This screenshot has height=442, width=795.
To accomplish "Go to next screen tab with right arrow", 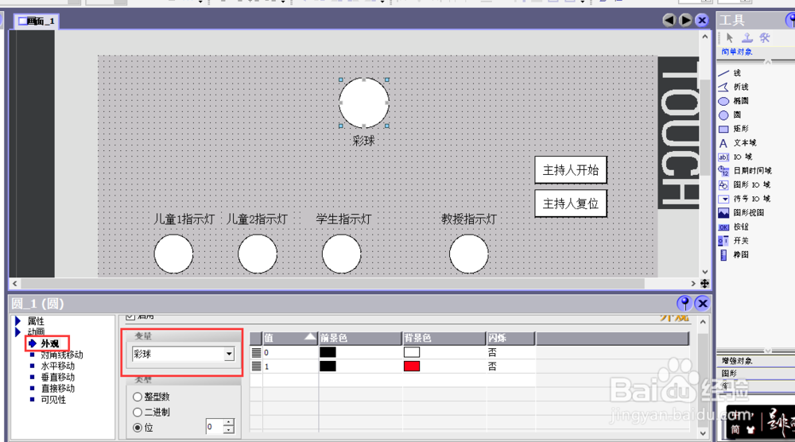I will coord(685,21).
